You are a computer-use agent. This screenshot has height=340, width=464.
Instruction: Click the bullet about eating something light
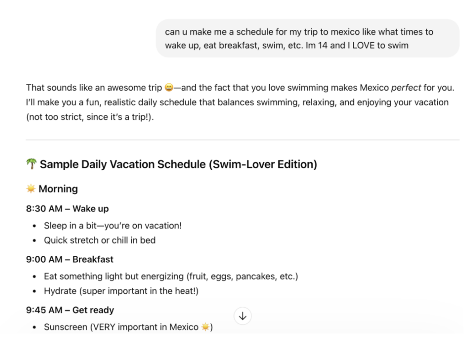[171, 276]
